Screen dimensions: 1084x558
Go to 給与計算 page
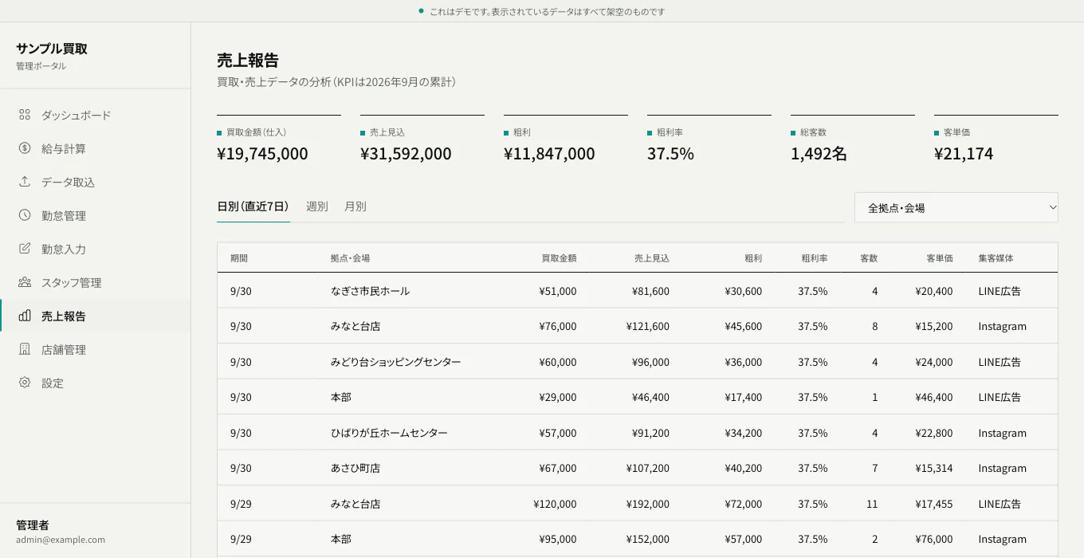pyautogui.click(x=96, y=148)
